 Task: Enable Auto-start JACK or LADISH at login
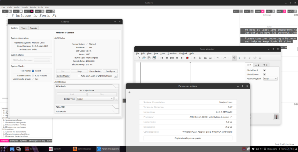[79, 76]
